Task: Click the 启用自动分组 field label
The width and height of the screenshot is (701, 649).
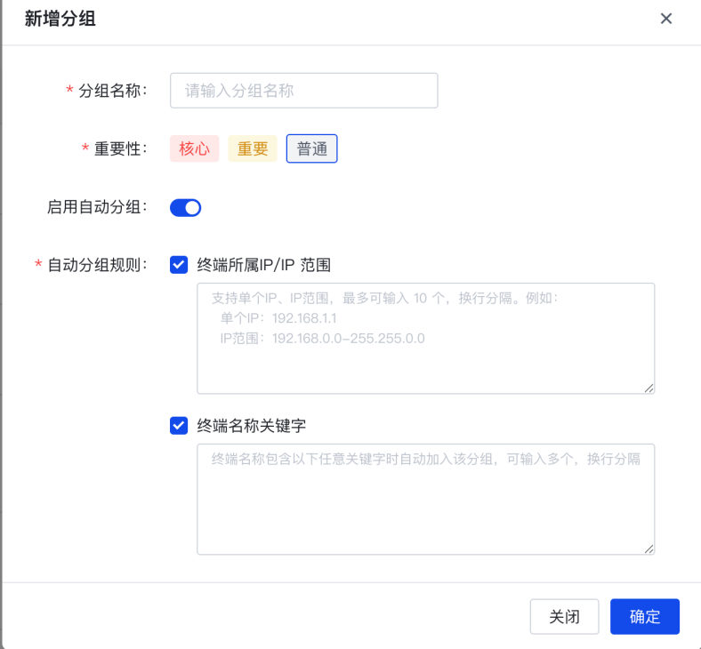Action: (96, 208)
